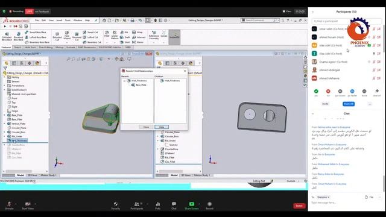Select Wall_Thickness feature in left tree

(x=17, y=140)
